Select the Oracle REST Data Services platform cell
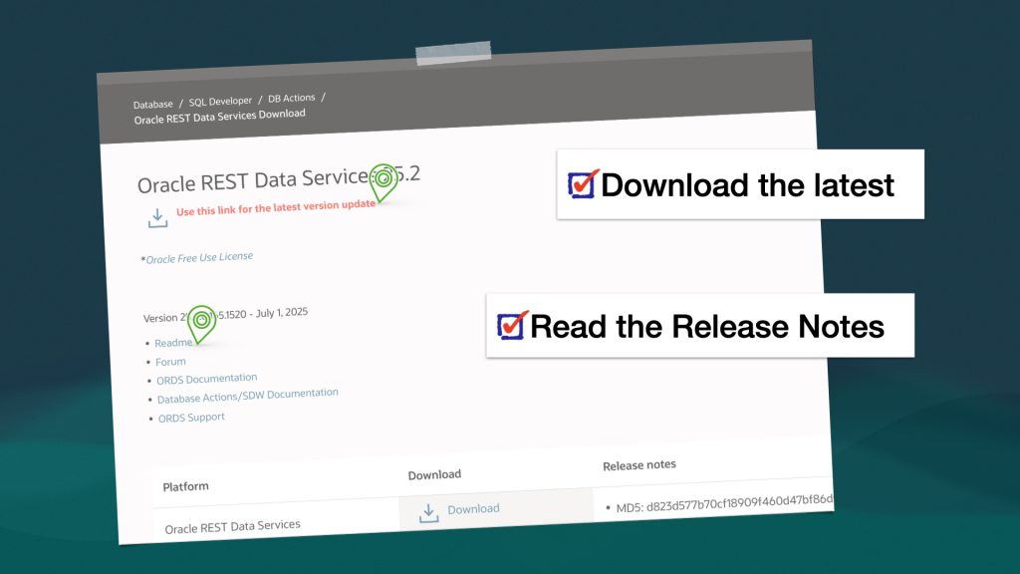This screenshot has width=1020, height=574. tap(233, 526)
